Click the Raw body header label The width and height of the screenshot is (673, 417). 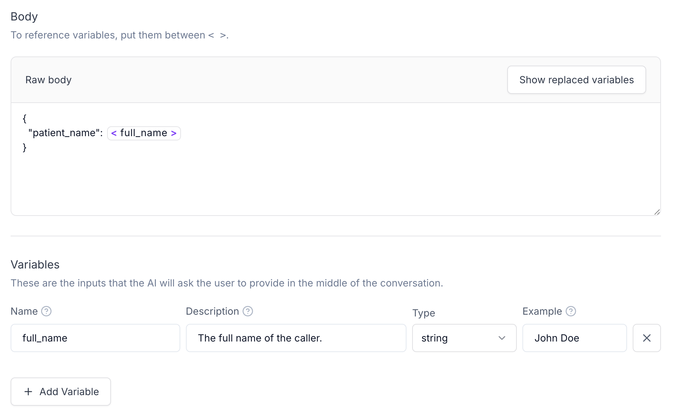coord(48,80)
